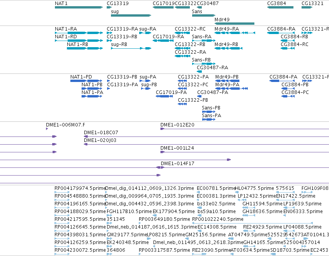The height and width of the screenshot is (256, 329).
Task: Select the sug gene feature bar
Action: 131,15
